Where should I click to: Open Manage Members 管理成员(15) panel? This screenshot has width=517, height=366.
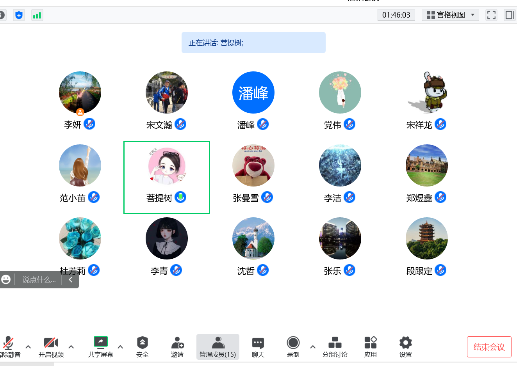tap(218, 346)
